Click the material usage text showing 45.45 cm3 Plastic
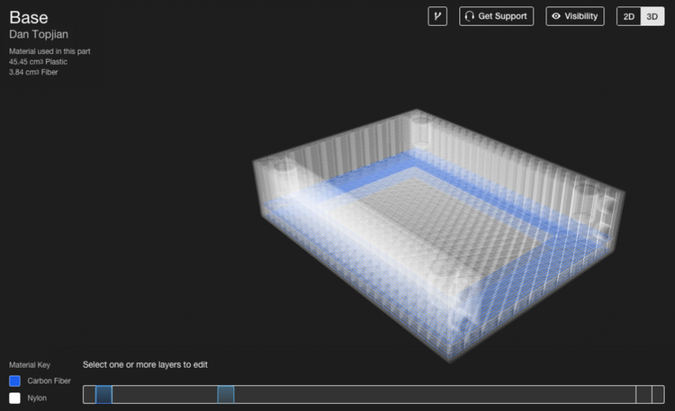 [38, 62]
